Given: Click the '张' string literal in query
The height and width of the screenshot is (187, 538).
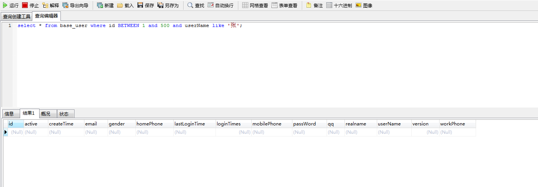Looking at the screenshot, I should [x=233, y=25].
